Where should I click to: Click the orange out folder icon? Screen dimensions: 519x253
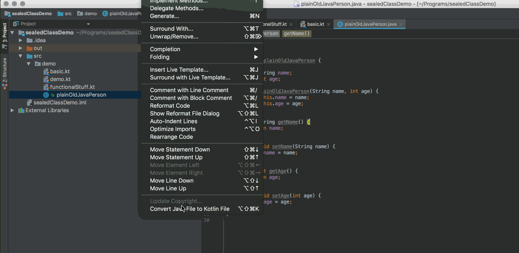click(x=30, y=48)
